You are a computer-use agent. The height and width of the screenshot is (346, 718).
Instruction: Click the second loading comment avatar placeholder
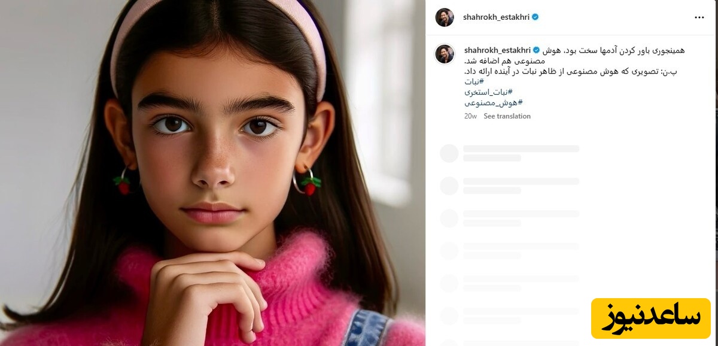click(x=449, y=186)
